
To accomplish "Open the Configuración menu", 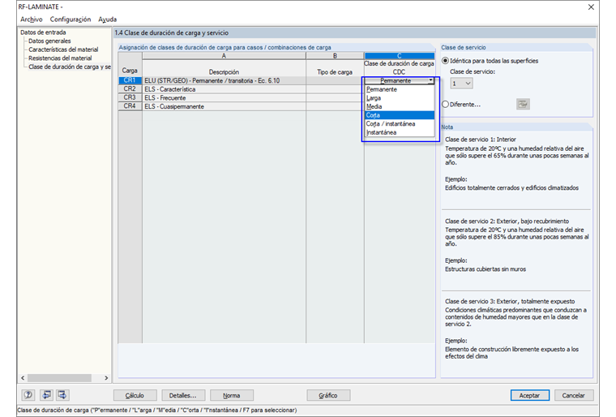I will (71, 19).
